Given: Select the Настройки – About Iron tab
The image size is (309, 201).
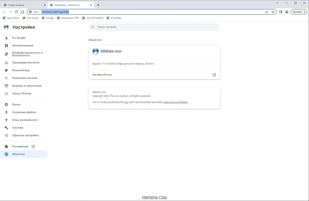Looking at the screenshot, I should pos(71,5).
